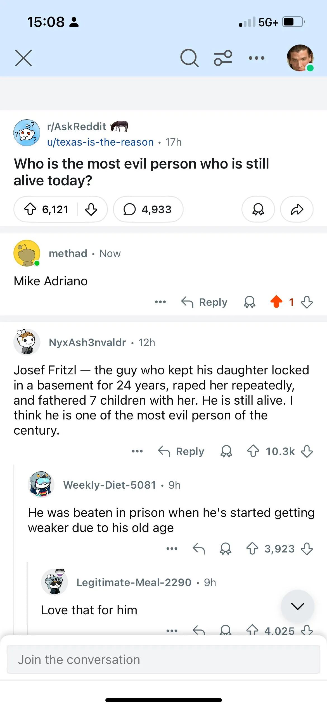Open the search magnifier icon
This screenshot has height=709, width=327.
tap(189, 58)
